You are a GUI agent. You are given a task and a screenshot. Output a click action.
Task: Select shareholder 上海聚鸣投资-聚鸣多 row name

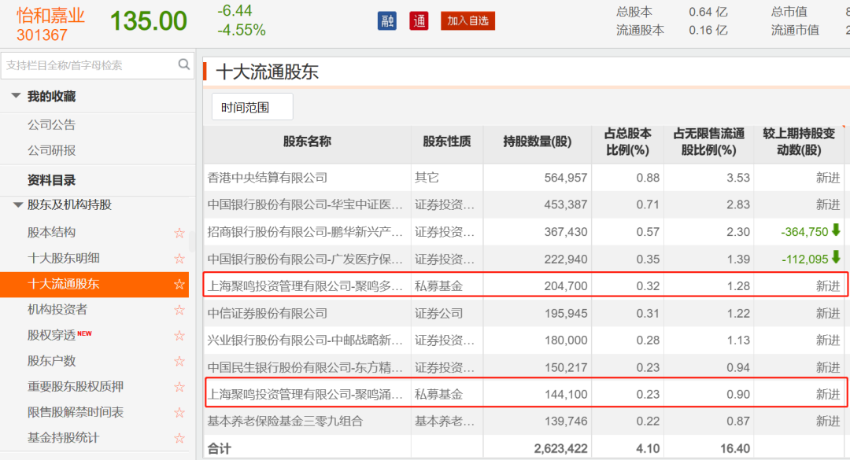(x=305, y=286)
